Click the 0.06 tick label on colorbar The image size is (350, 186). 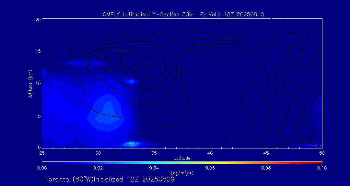[x=210, y=168]
